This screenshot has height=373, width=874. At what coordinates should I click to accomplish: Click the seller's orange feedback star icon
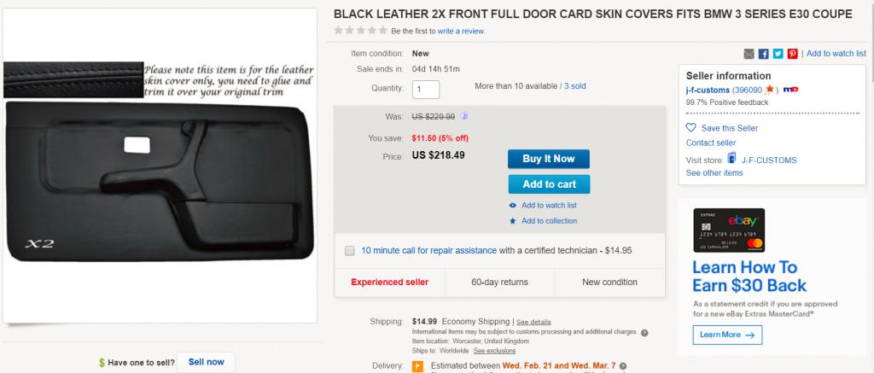pos(769,89)
